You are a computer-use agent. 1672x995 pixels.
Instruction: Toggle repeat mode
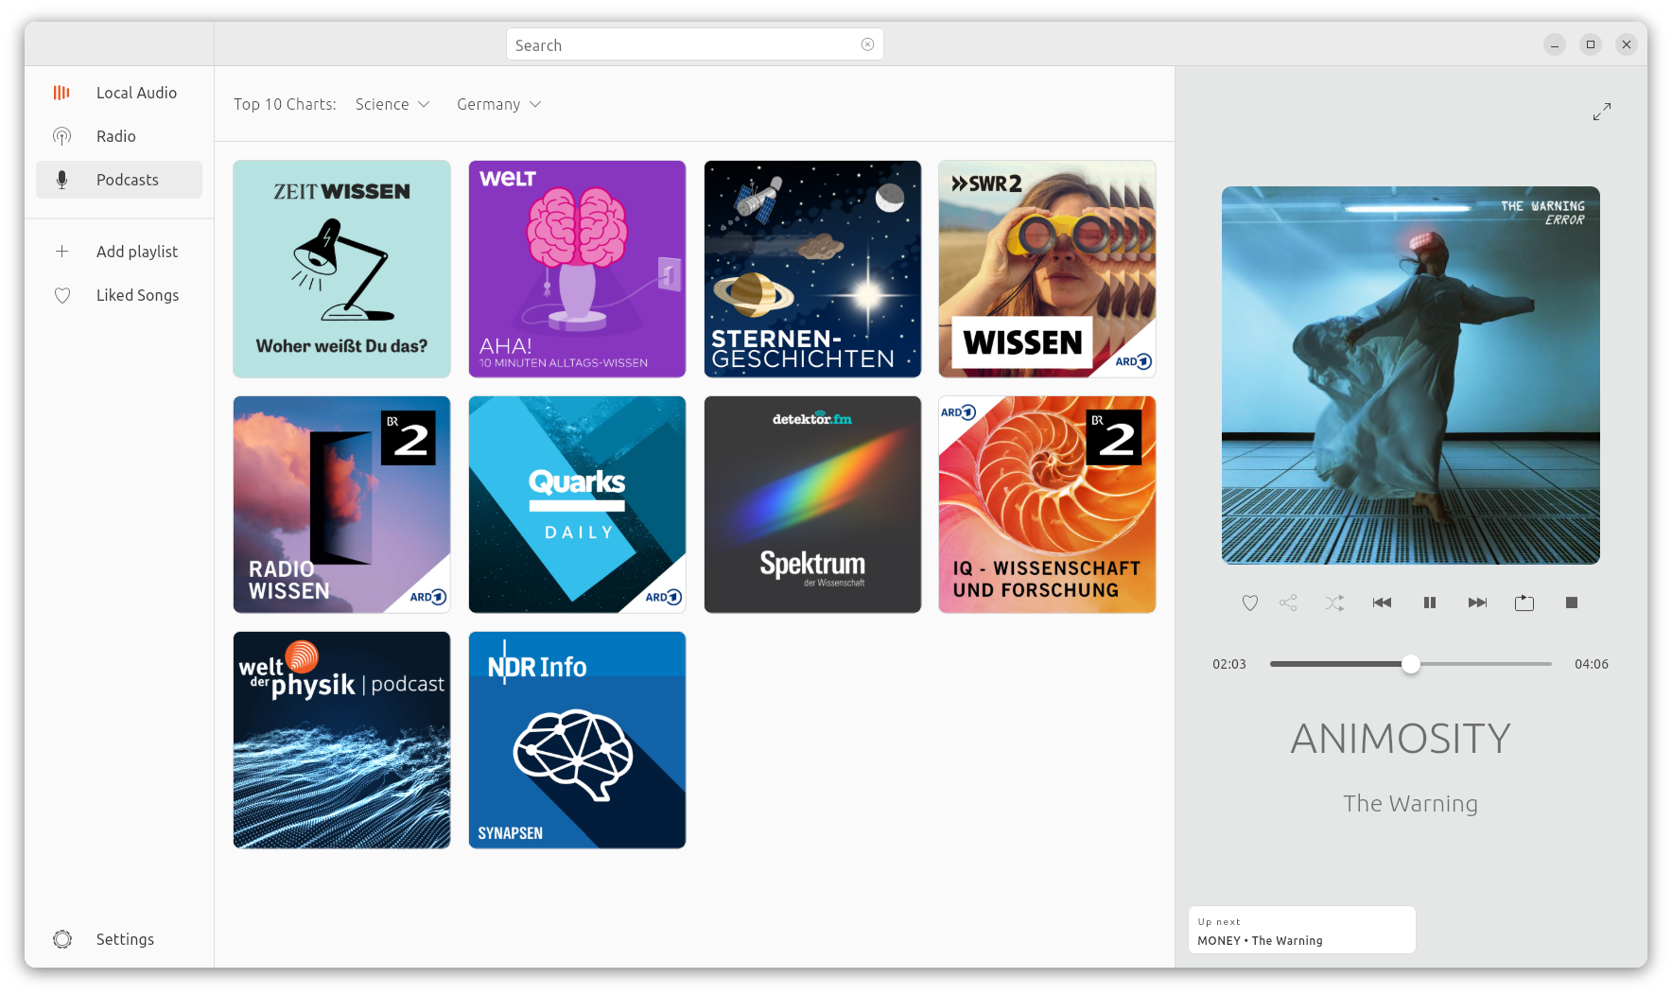[1524, 602]
